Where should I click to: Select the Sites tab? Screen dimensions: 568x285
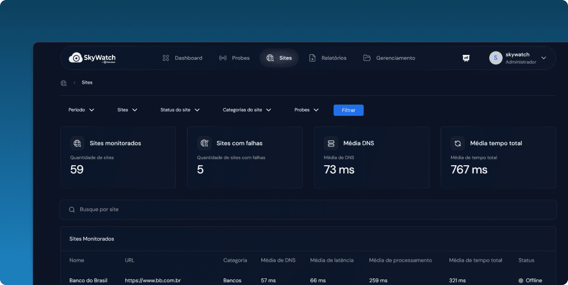(x=279, y=58)
